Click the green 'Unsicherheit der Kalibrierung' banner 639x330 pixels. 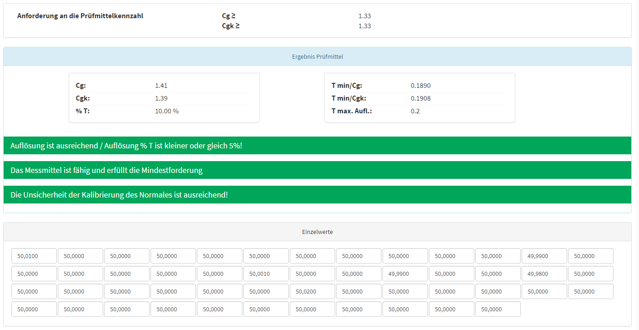coord(317,195)
